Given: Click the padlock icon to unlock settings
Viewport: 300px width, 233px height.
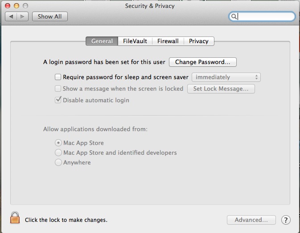Looking at the screenshot, I should [15, 218].
